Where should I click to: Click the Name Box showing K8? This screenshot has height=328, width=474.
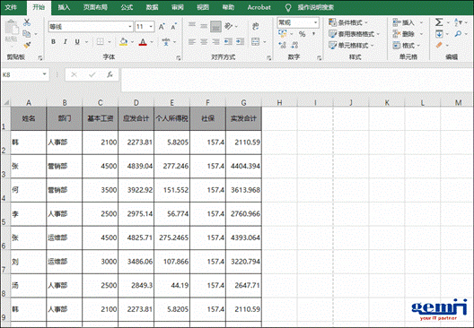(25, 74)
